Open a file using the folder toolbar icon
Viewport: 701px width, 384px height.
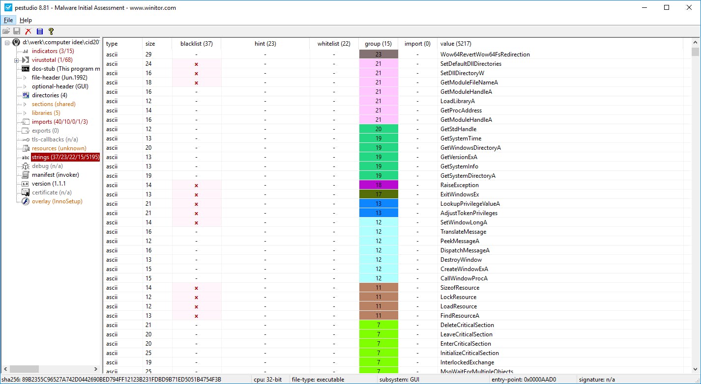pos(7,31)
